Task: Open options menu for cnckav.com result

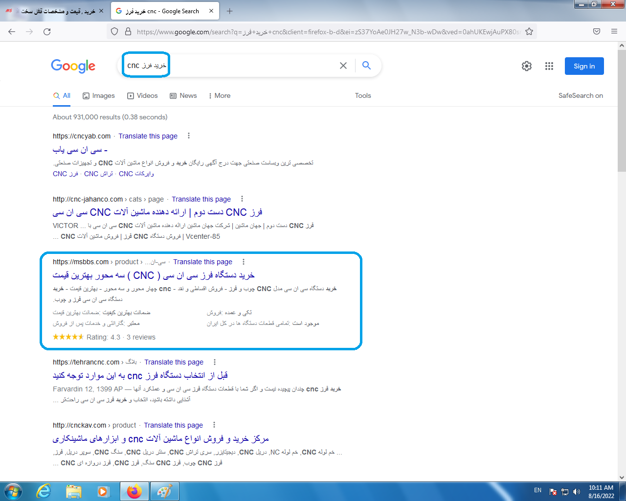Action: [x=214, y=425]
